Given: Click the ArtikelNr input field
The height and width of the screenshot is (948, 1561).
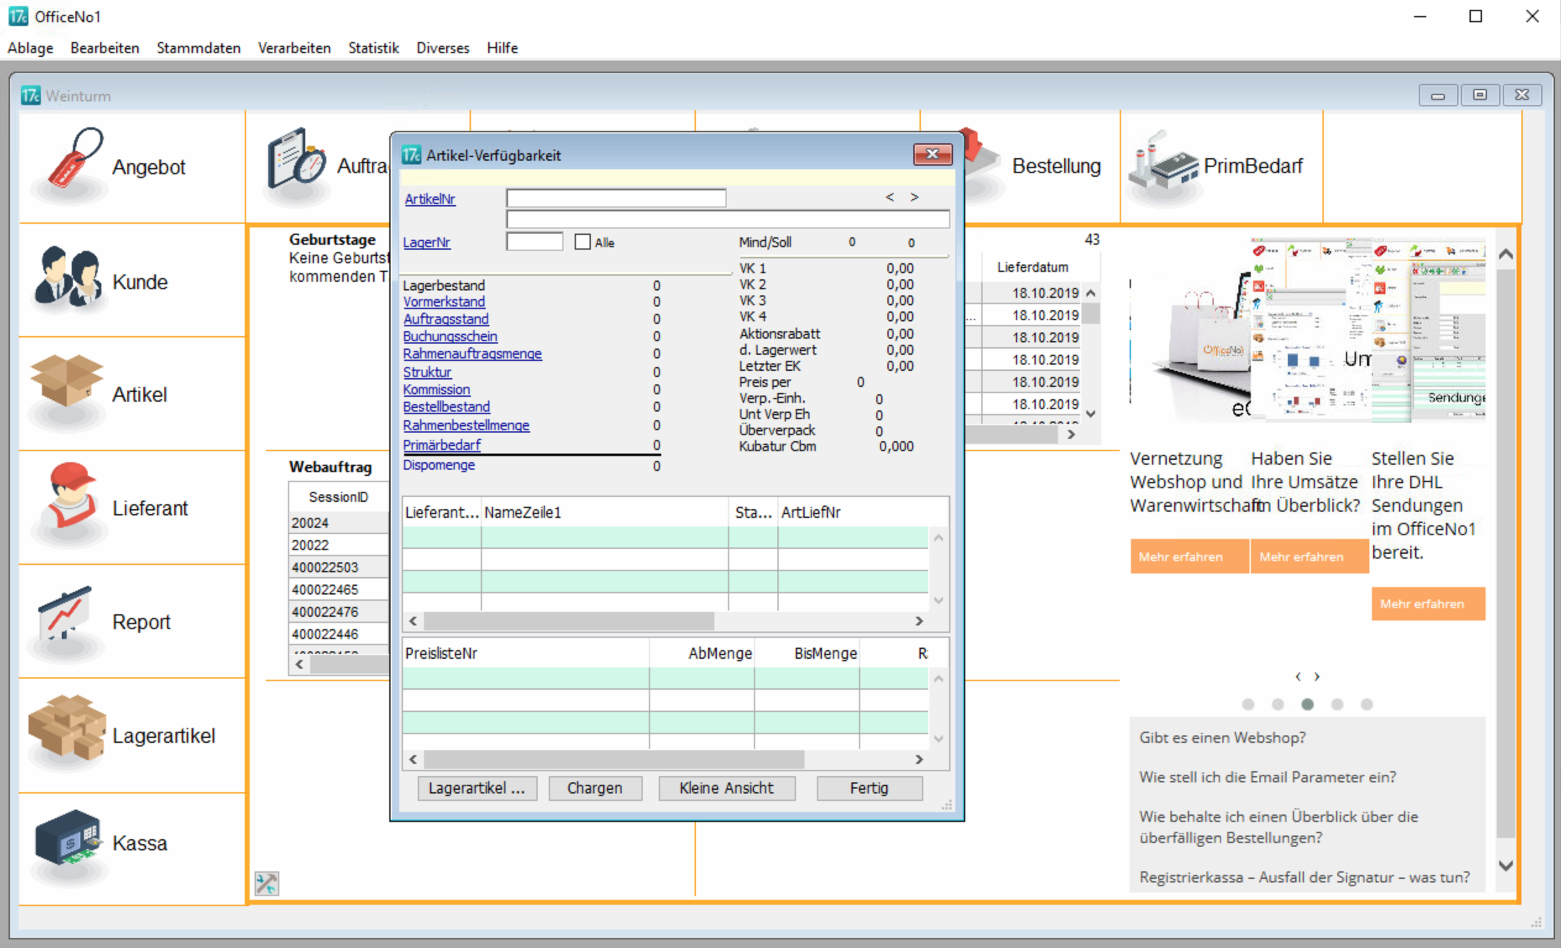Looking at the screenshot, I should coord(616,198).
